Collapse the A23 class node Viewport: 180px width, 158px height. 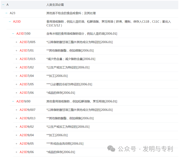(x=6, y=13)
